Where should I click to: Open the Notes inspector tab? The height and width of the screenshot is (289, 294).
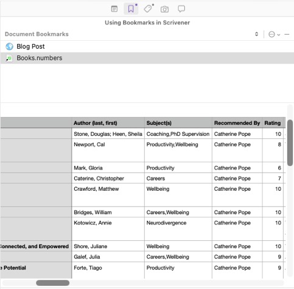[x=114, y=9]
